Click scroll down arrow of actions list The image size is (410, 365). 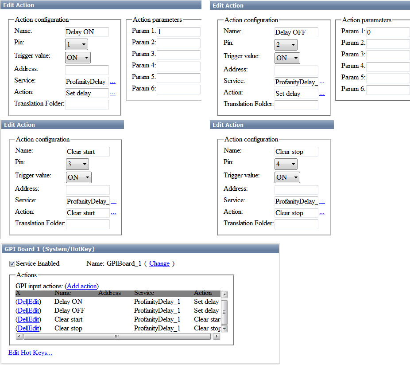point(224,329)
